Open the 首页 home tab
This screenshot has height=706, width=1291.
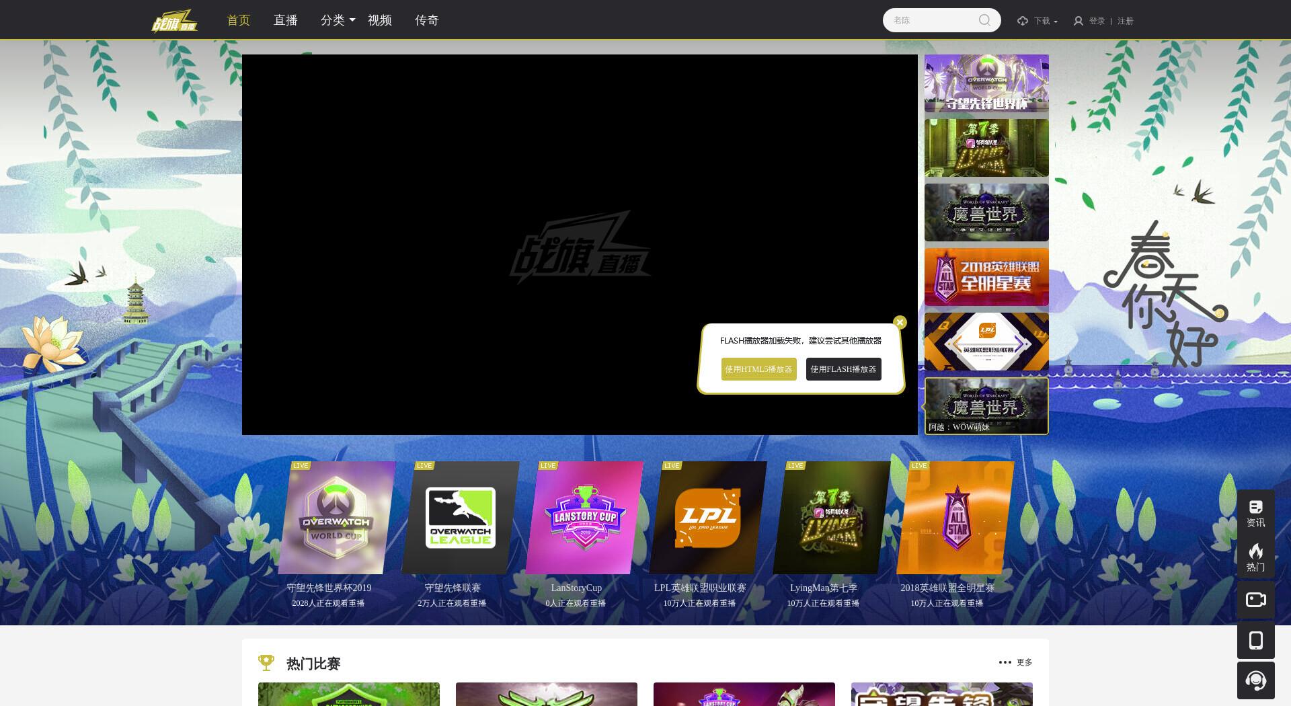(x=239, y=20)
